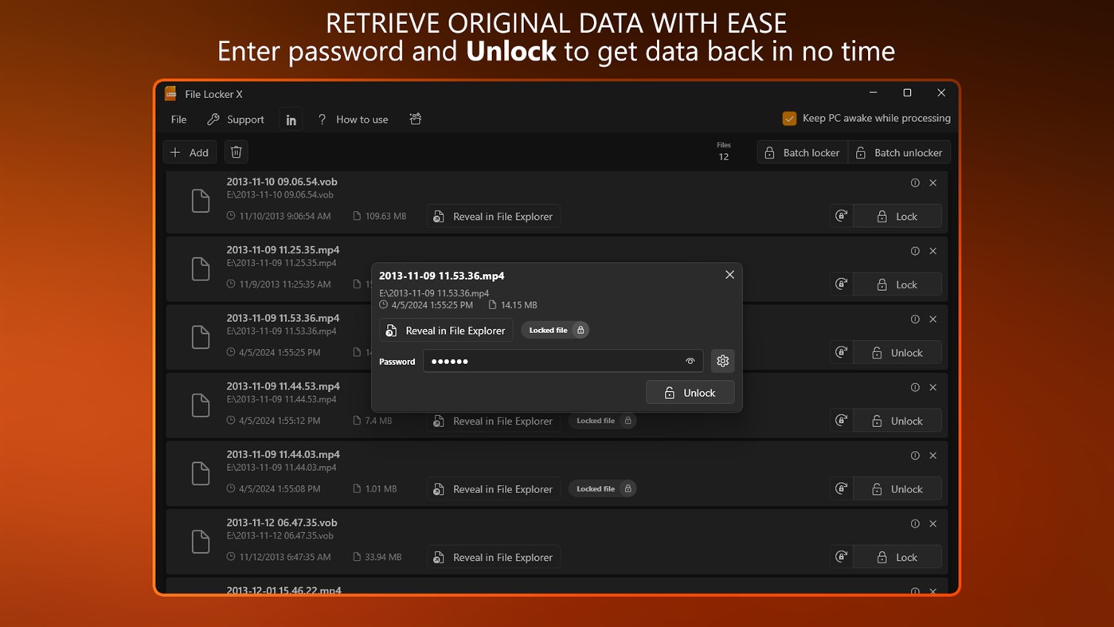Viewport: 1114px width, 627px height.
Task: Click Unlock in the password dialog
Action: coord(690,392)
